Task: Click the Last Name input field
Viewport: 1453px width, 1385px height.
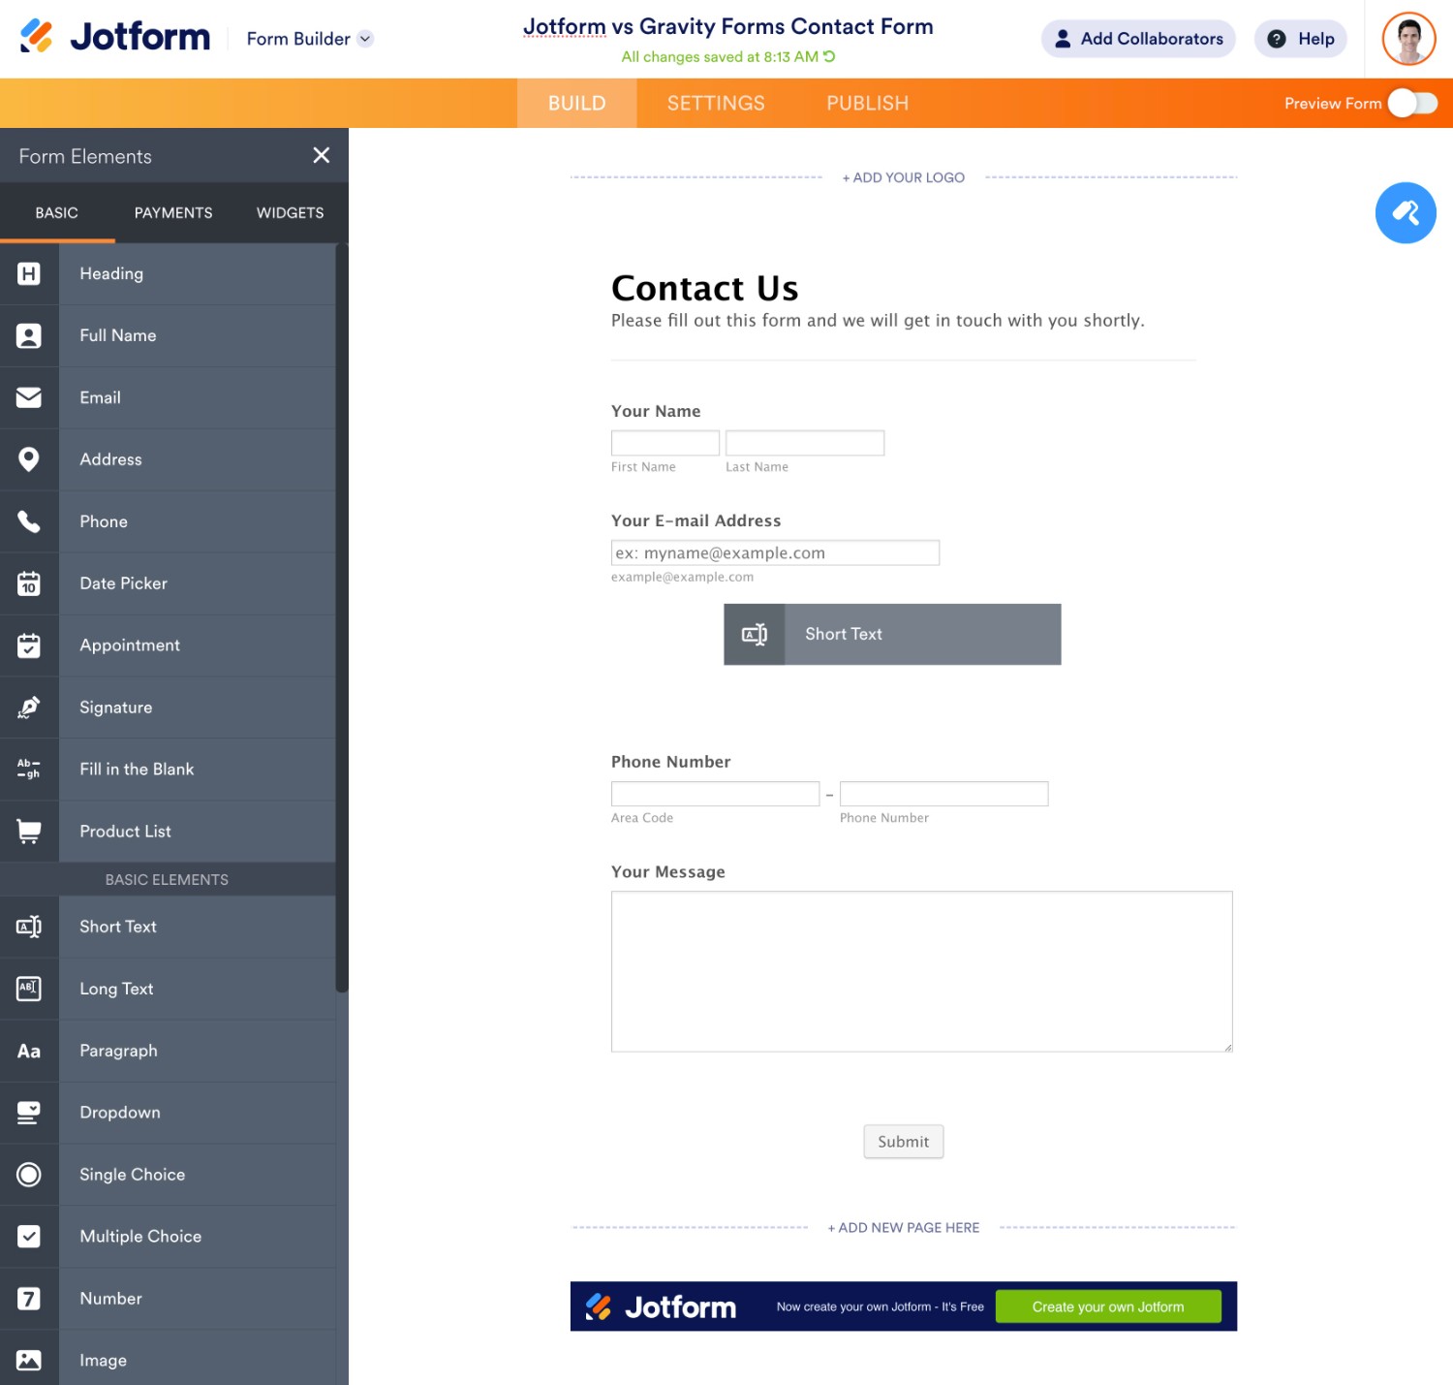Action: tap(805, 443)
